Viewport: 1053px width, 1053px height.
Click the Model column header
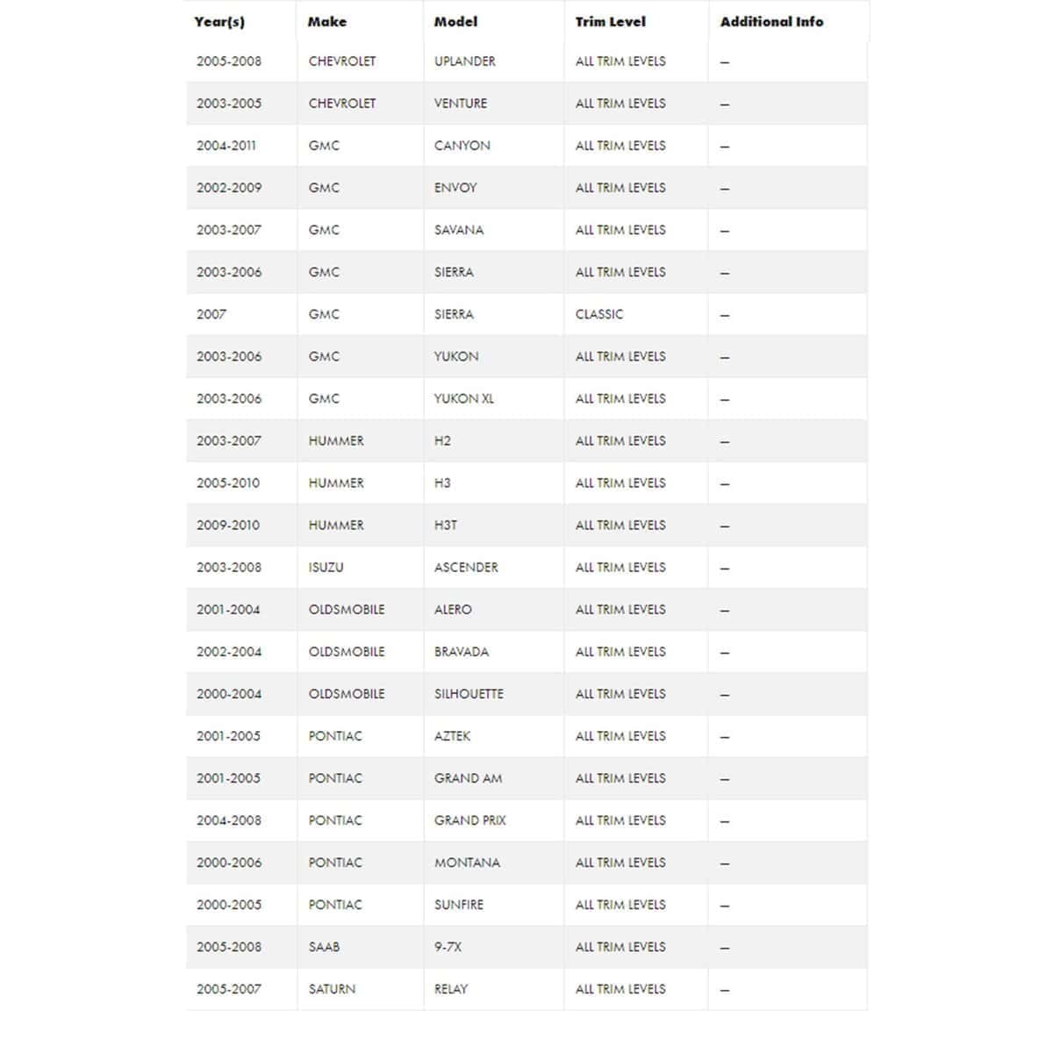(x=455, y=22)
